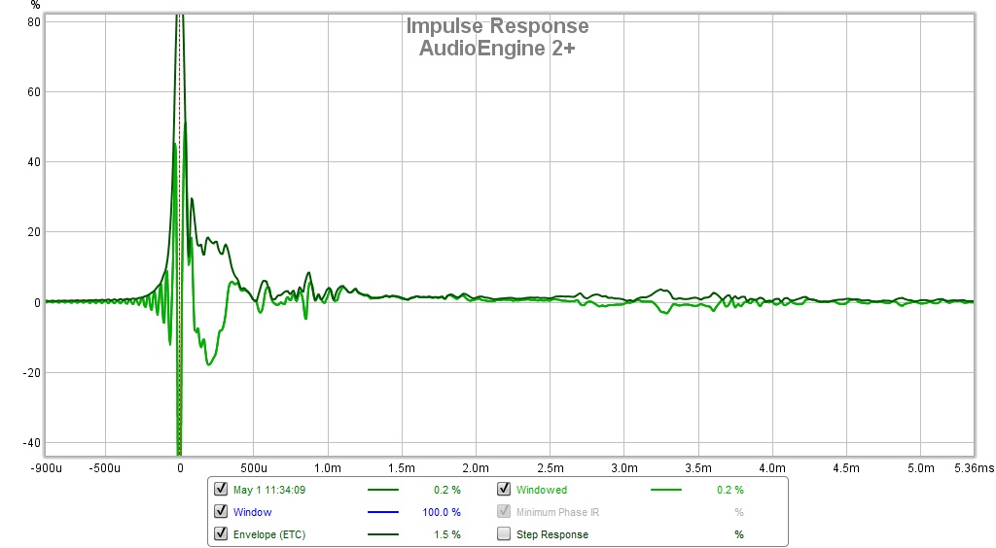Screen dimensions: 996x548
Task: Click the -40 label on the percent axis
Action: [x=32, y=443]
